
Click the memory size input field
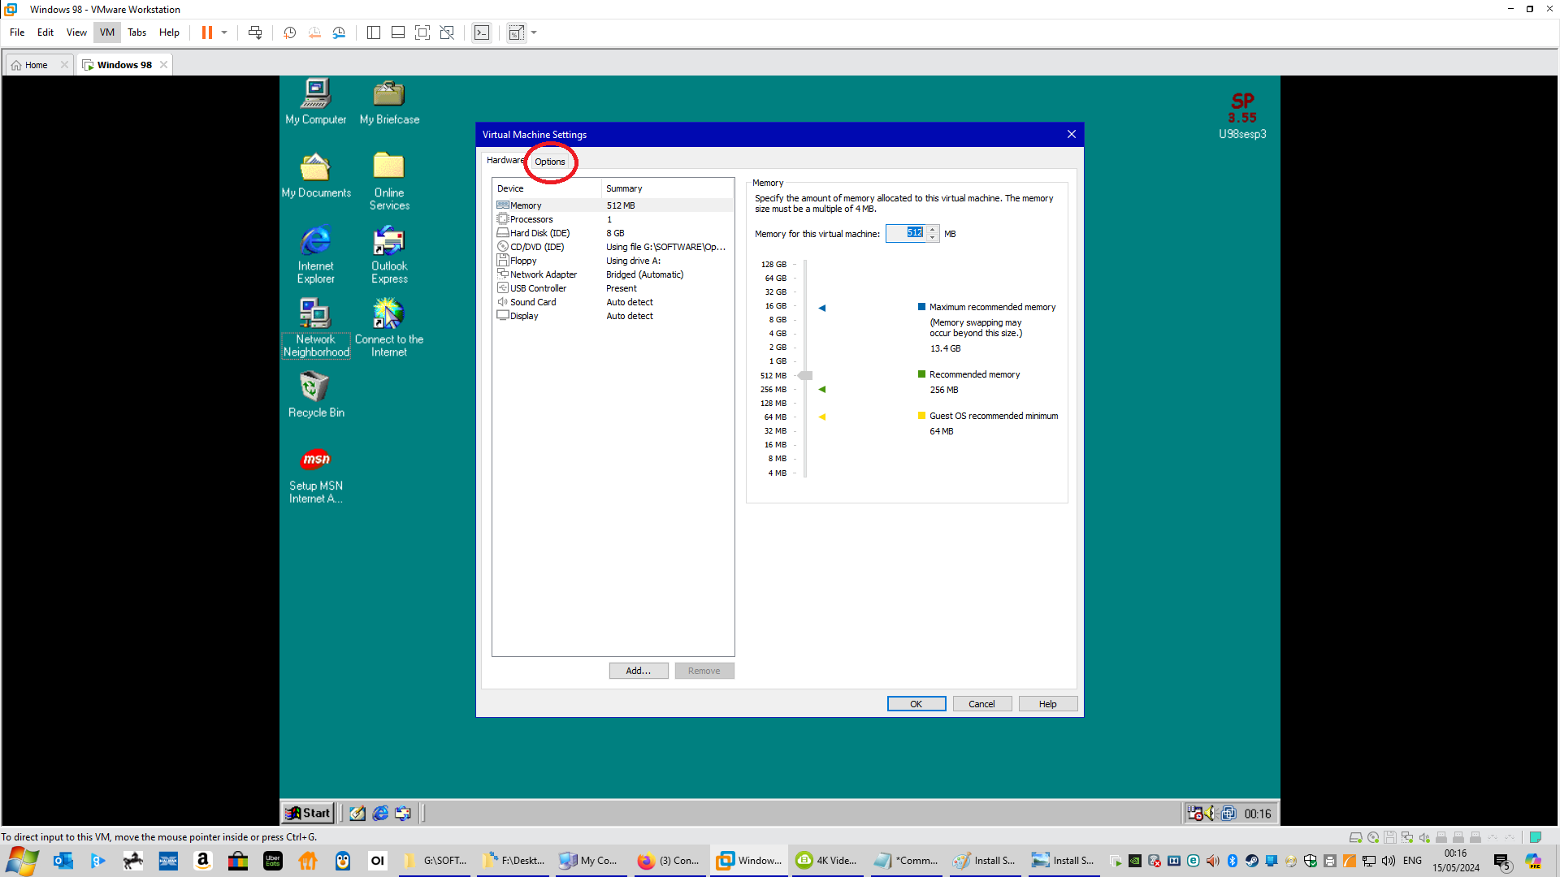tap(905, 233)
